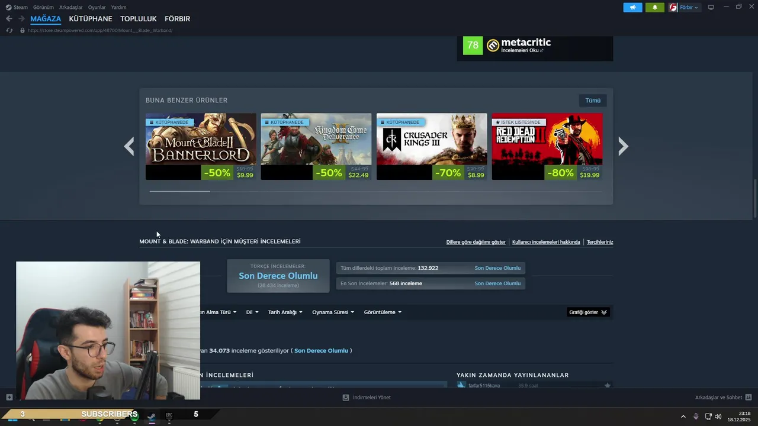Click the Epic Games taskbar icon

pos(169,416)
